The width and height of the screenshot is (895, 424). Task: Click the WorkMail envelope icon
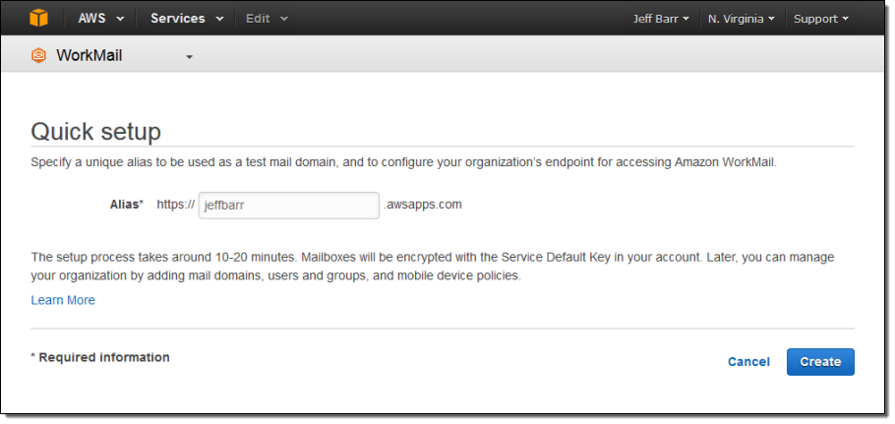point(39,56)
